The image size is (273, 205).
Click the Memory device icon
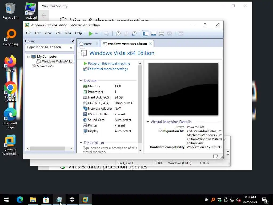click(85, 86)
